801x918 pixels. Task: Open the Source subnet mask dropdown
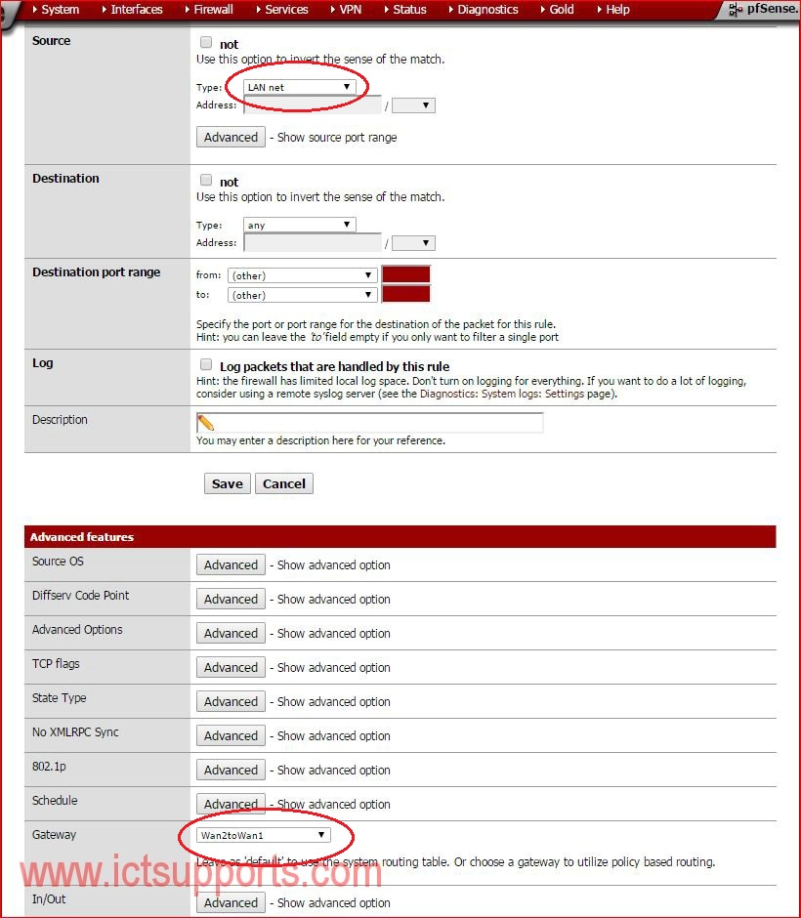pyautogui.click(x=413, y=105)
